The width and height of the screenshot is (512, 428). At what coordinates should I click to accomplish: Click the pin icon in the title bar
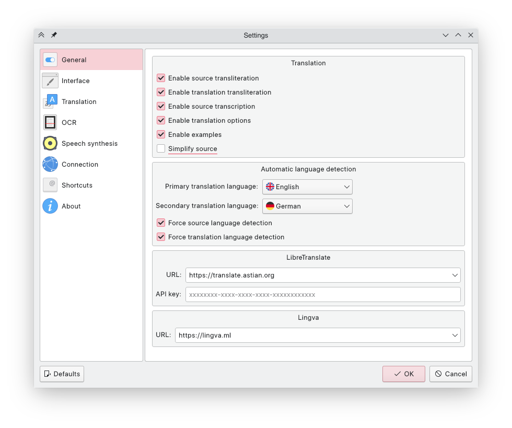pyautogui.click(x=54, y=35)
